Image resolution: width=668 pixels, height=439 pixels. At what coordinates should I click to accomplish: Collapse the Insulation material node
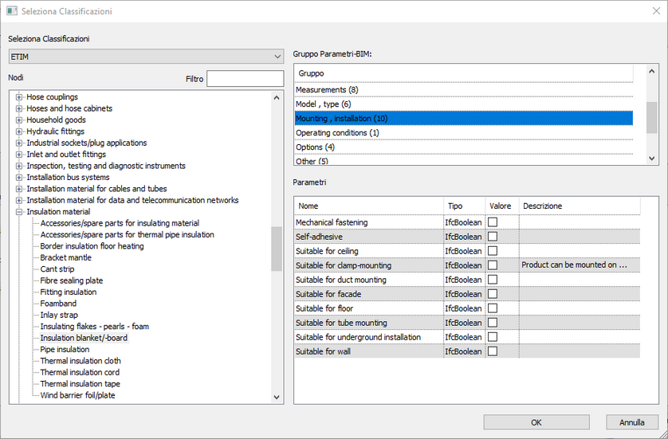tap(19, 212)
